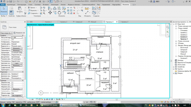Save the project with the floppy icon
Image resolution: width=191 pixels, height=107 pixels.
click(x=11, y=2)
